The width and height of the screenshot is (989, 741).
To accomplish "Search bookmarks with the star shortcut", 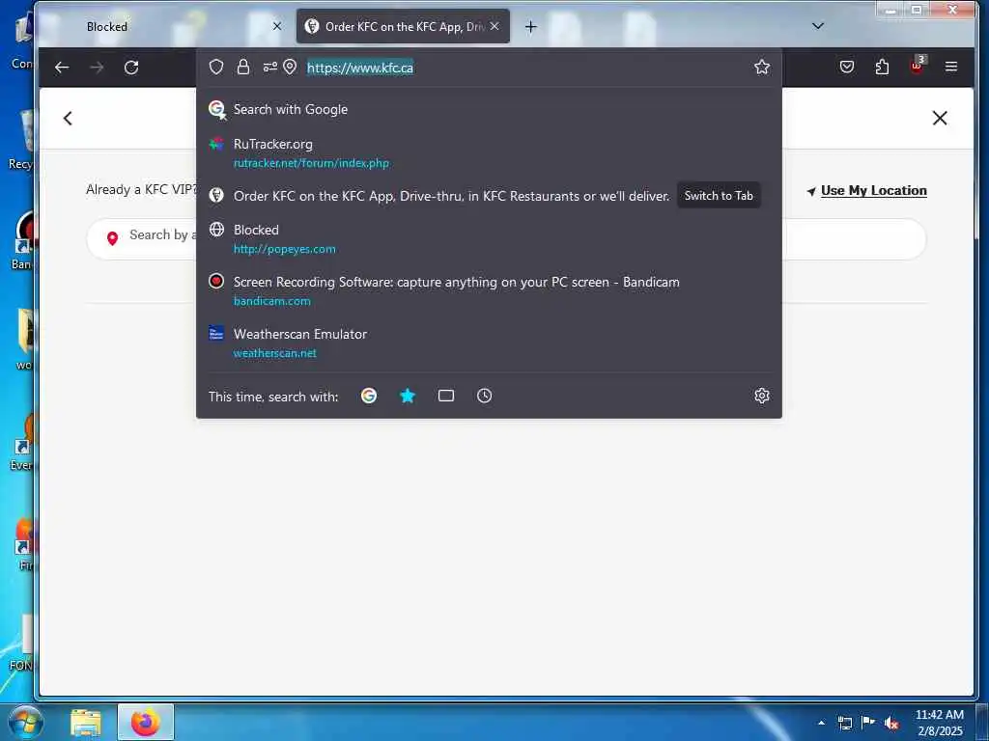I will [408, 396].
